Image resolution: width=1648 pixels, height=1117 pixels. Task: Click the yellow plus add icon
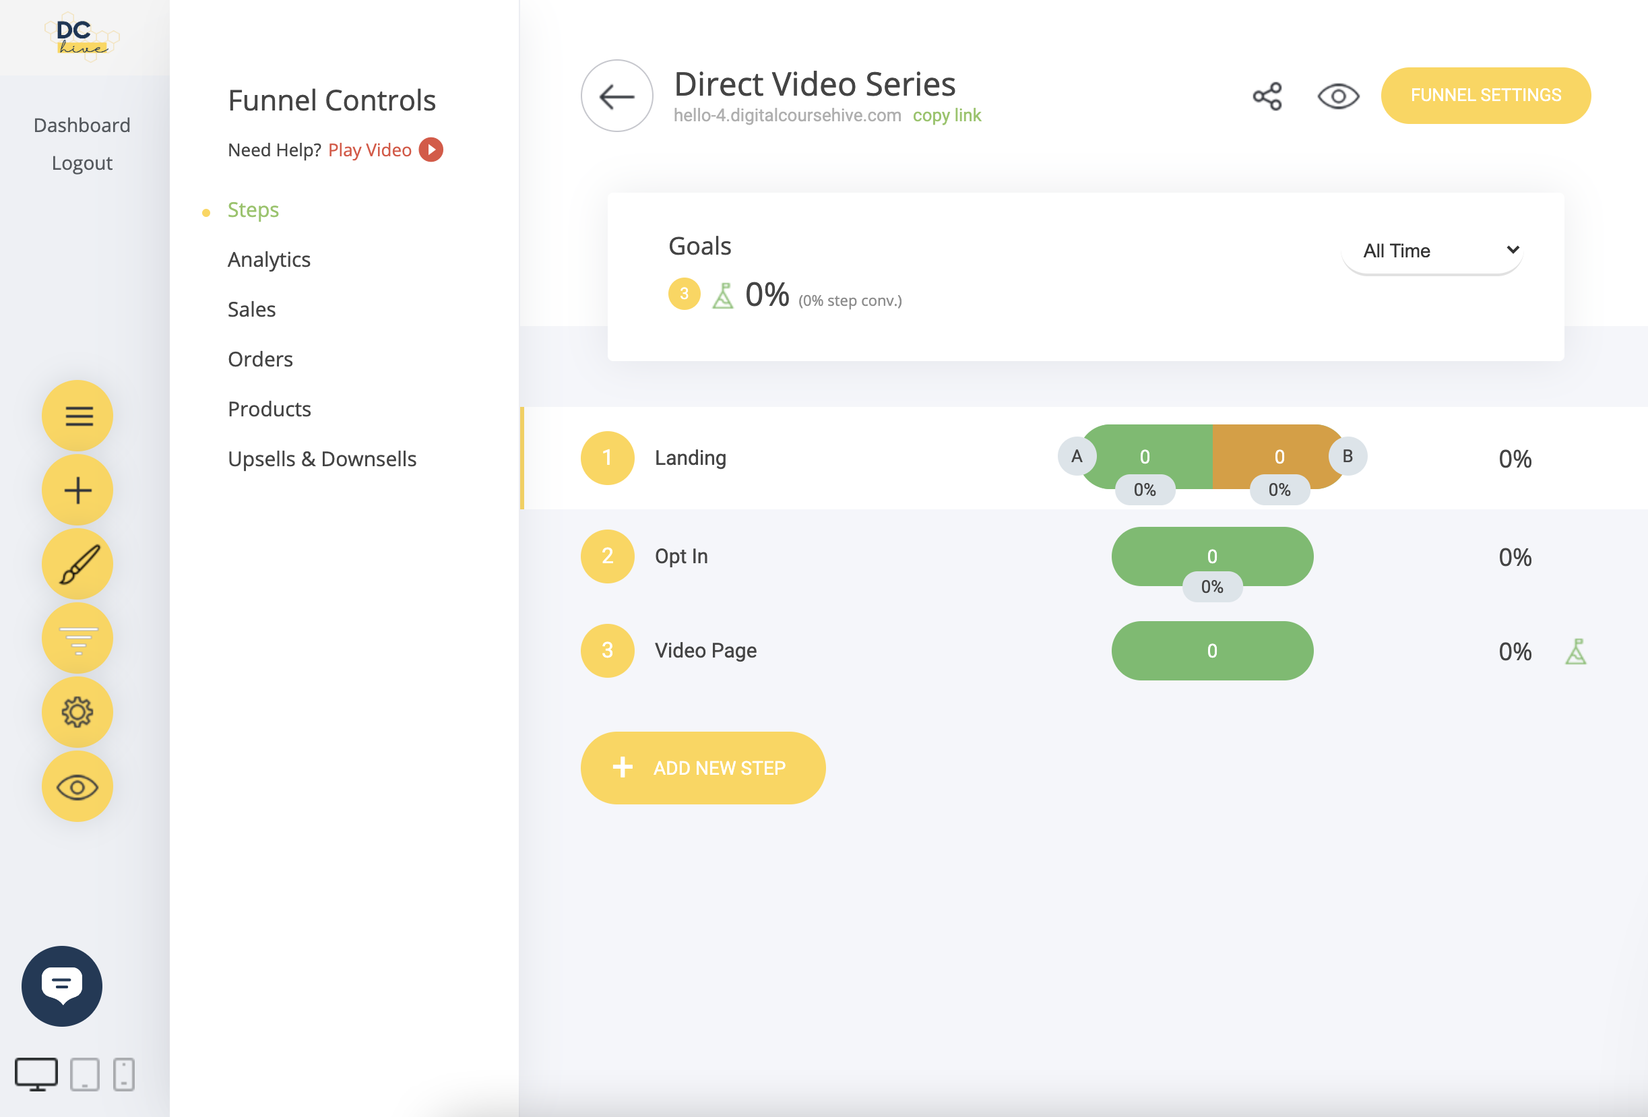(x=77, y=490)
